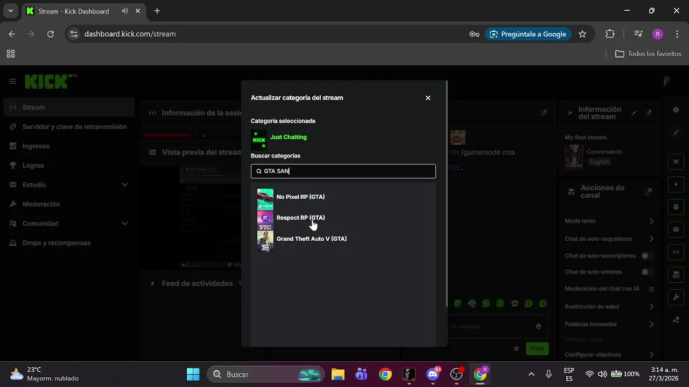This screenshot has width=689, height=387.
Task: Send message with the Chat button
Action: (x=537, y=348)
